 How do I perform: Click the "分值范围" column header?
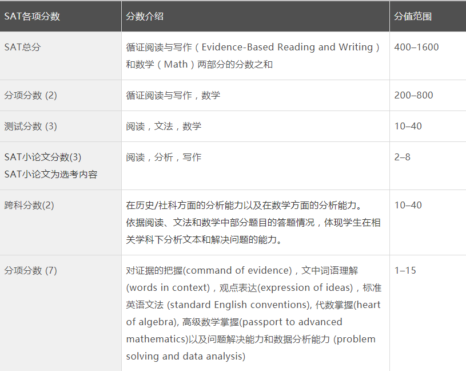coord(413,16)
